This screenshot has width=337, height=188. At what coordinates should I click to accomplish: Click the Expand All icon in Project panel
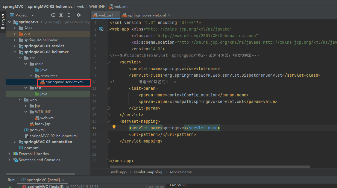[x=61, y=15]
